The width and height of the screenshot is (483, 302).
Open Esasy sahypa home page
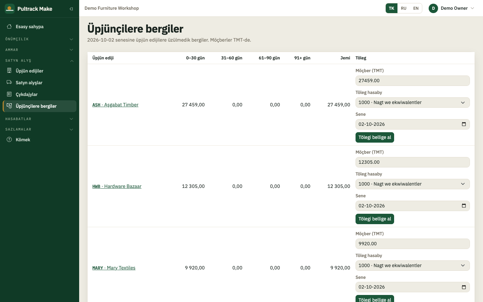40,27
